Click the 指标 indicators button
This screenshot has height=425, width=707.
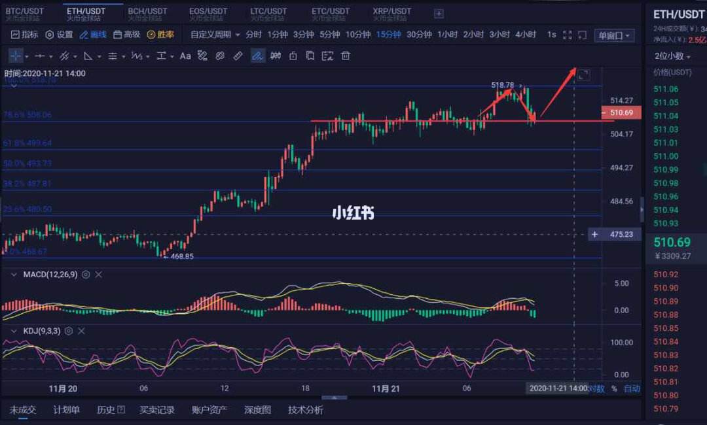tap(24, 35)
